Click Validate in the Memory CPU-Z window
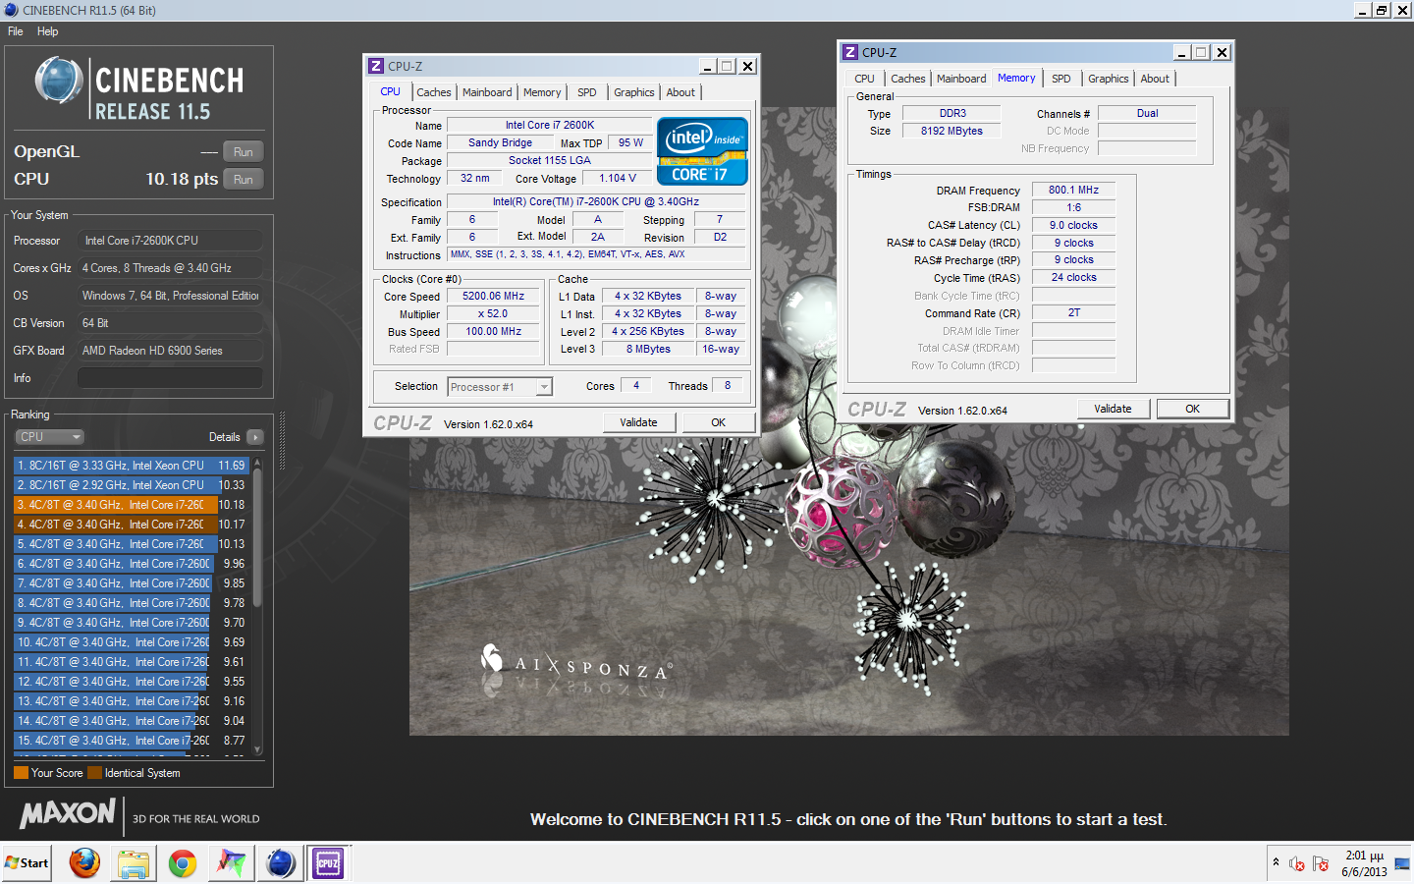This screenshot has height=885, width=1414. pyautogui.click(x=1113, y=409)
